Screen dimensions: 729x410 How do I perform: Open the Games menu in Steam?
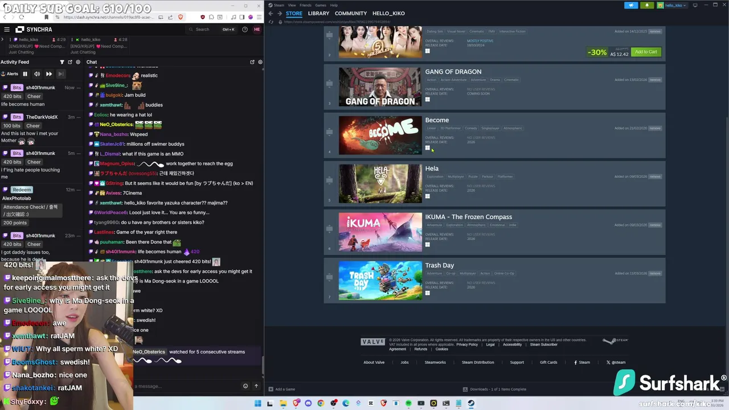pyautogui.click(x=321, y=5)
